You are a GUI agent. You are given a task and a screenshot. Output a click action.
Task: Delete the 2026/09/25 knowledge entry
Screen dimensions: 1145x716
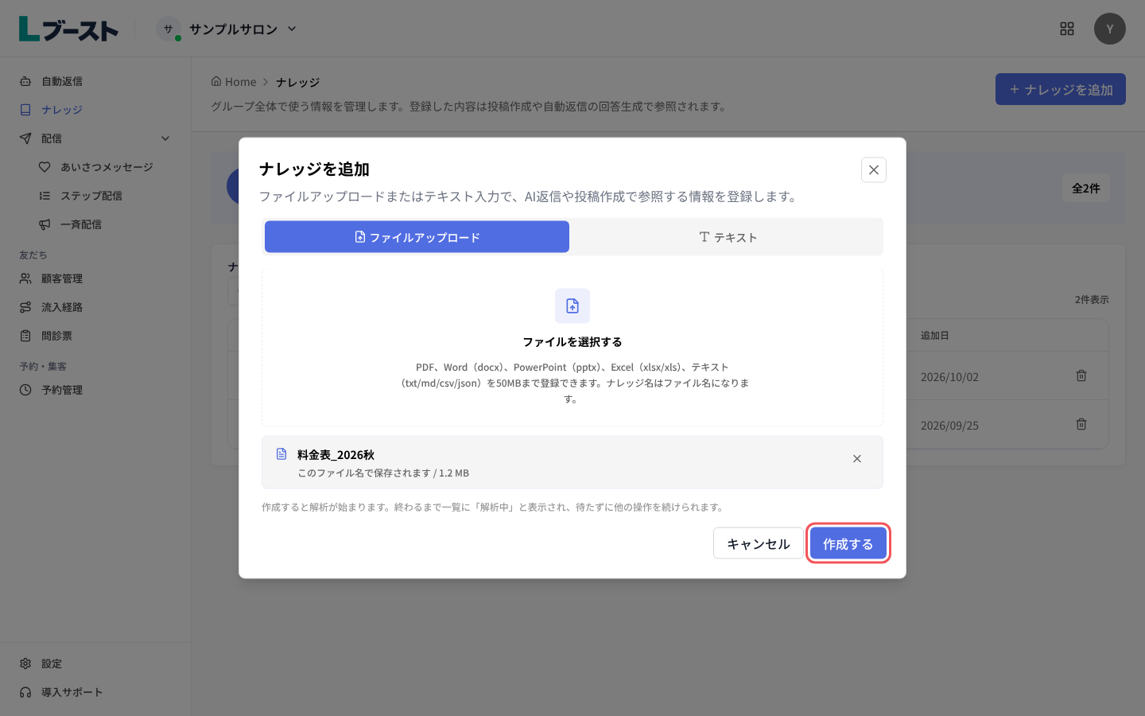pos(1081,424)
